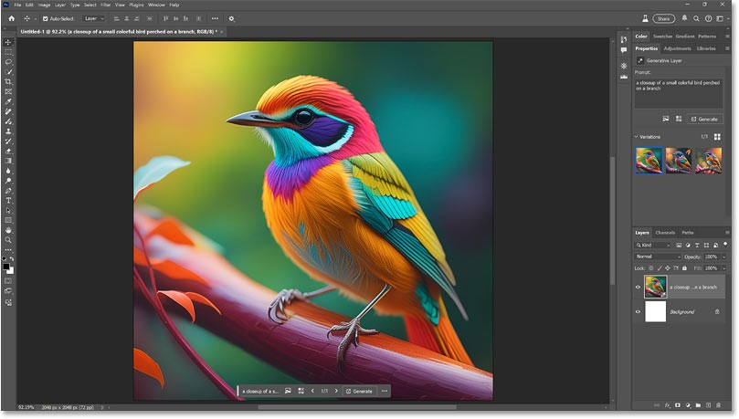The height and width of the screenshot is (419, 739).
Task: Choose the Lasso tool
Action: pyautogui.click(x=8, y=62)
